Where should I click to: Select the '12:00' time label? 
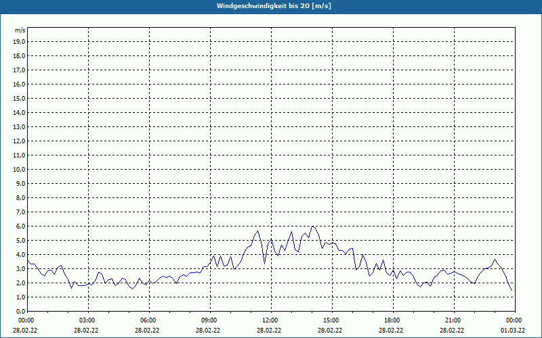click(270, 320)
